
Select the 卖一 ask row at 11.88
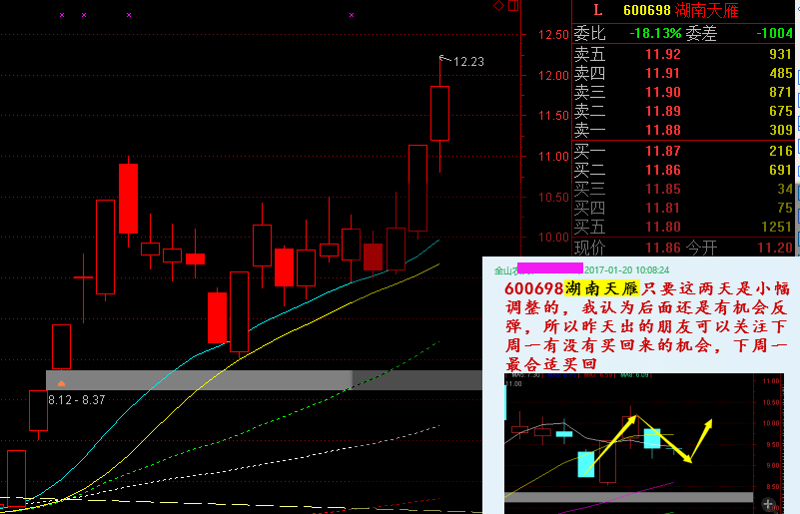click(685, 130)
